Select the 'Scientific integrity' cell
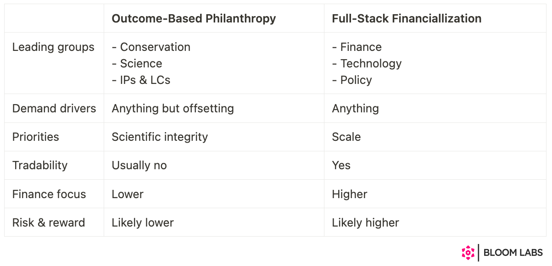The width and height of the screenshot is (552, 266). coord(160,137)
